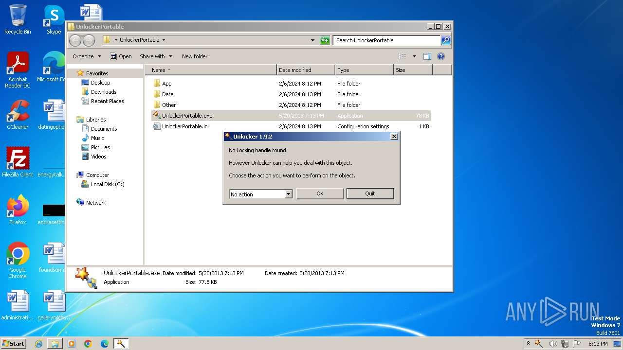
Task: Click the Explorer forward navigation arrow
Action: (x=89, y=40)
